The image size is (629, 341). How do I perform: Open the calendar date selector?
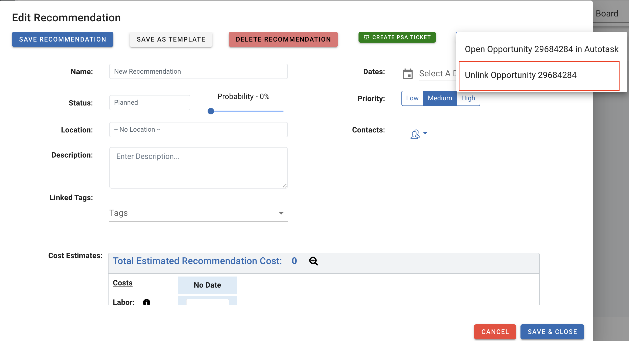tap(408, 74)
